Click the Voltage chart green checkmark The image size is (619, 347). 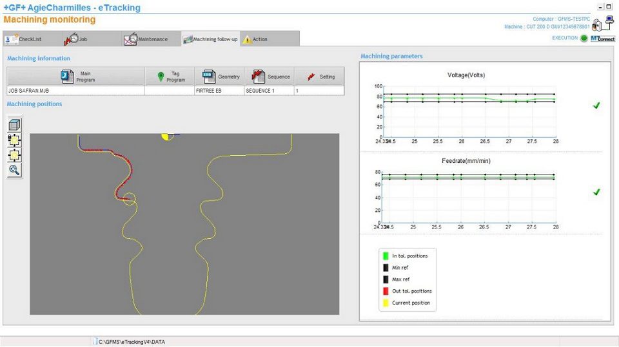pyautogui.click(x=596, y=106)
